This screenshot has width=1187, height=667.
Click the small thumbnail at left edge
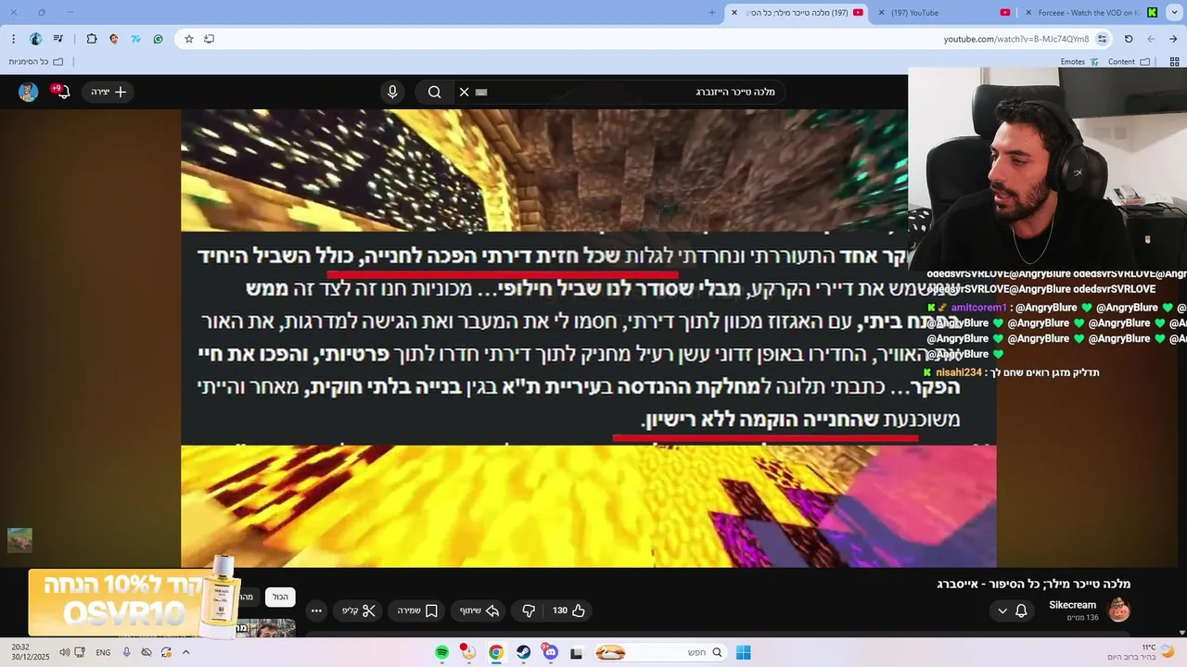point(19,540)
